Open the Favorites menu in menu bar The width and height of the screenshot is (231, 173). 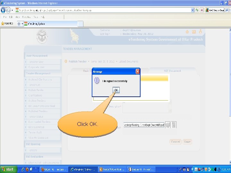pos(26,17)
